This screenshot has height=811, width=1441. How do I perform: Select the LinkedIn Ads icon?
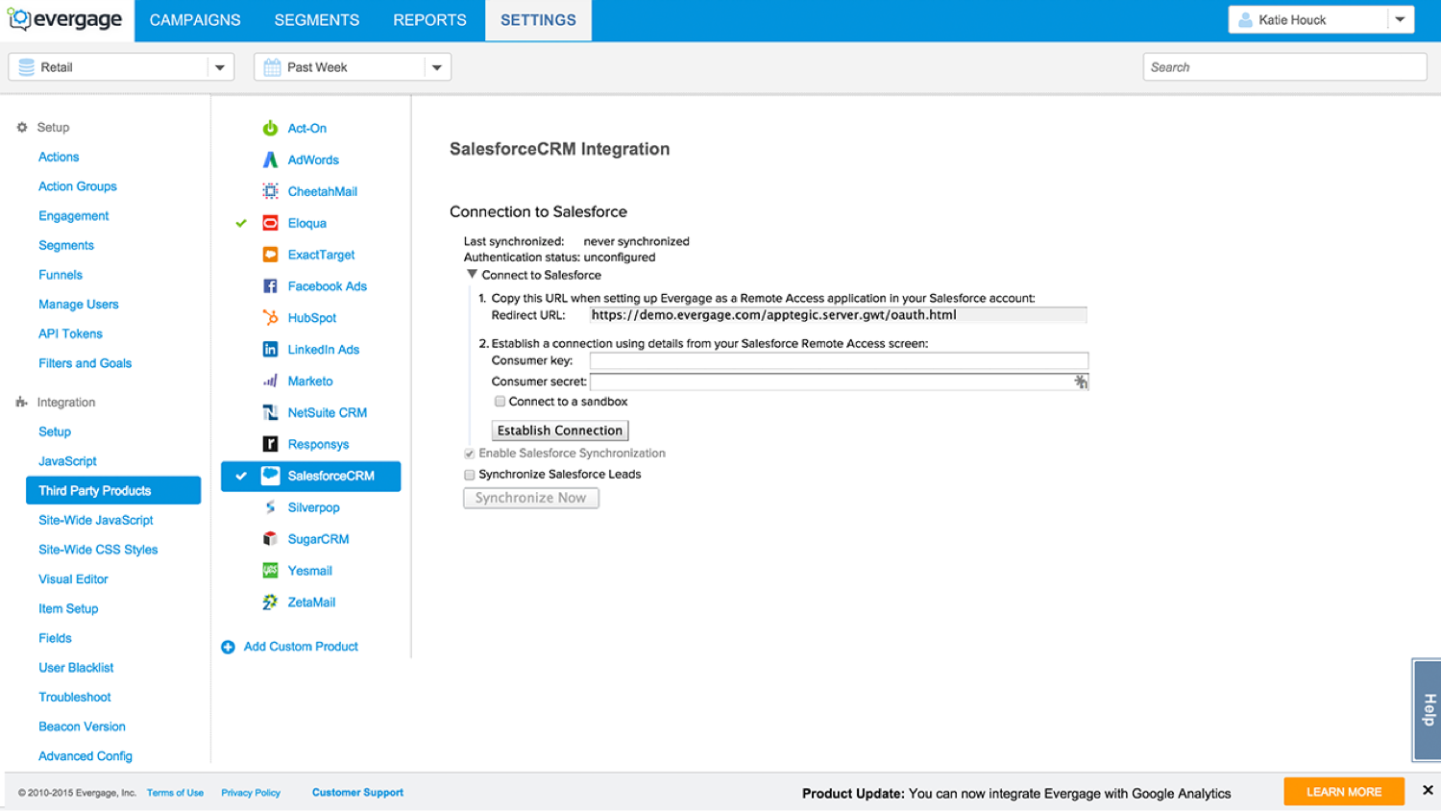click(x=271, y=349)
